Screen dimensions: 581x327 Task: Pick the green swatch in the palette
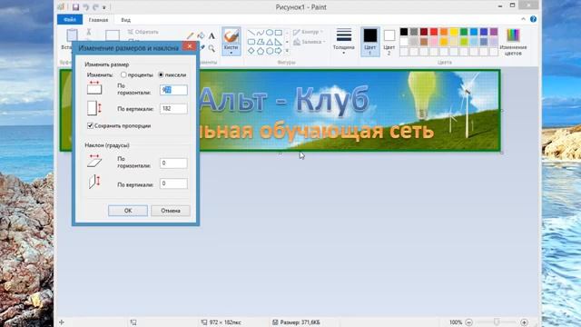[464, 32]
